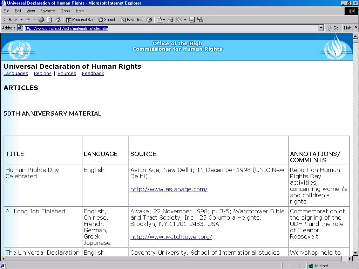The width and height of the screenshot is (359, 269).
Task: Follow the Sources link
Action: 67,74
